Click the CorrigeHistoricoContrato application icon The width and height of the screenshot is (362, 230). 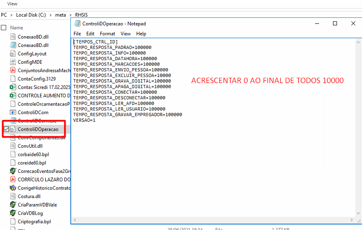[13, 188]
